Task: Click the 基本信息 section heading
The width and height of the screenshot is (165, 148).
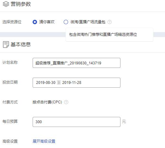Action: pyautogui.click(x=21, y=44)
